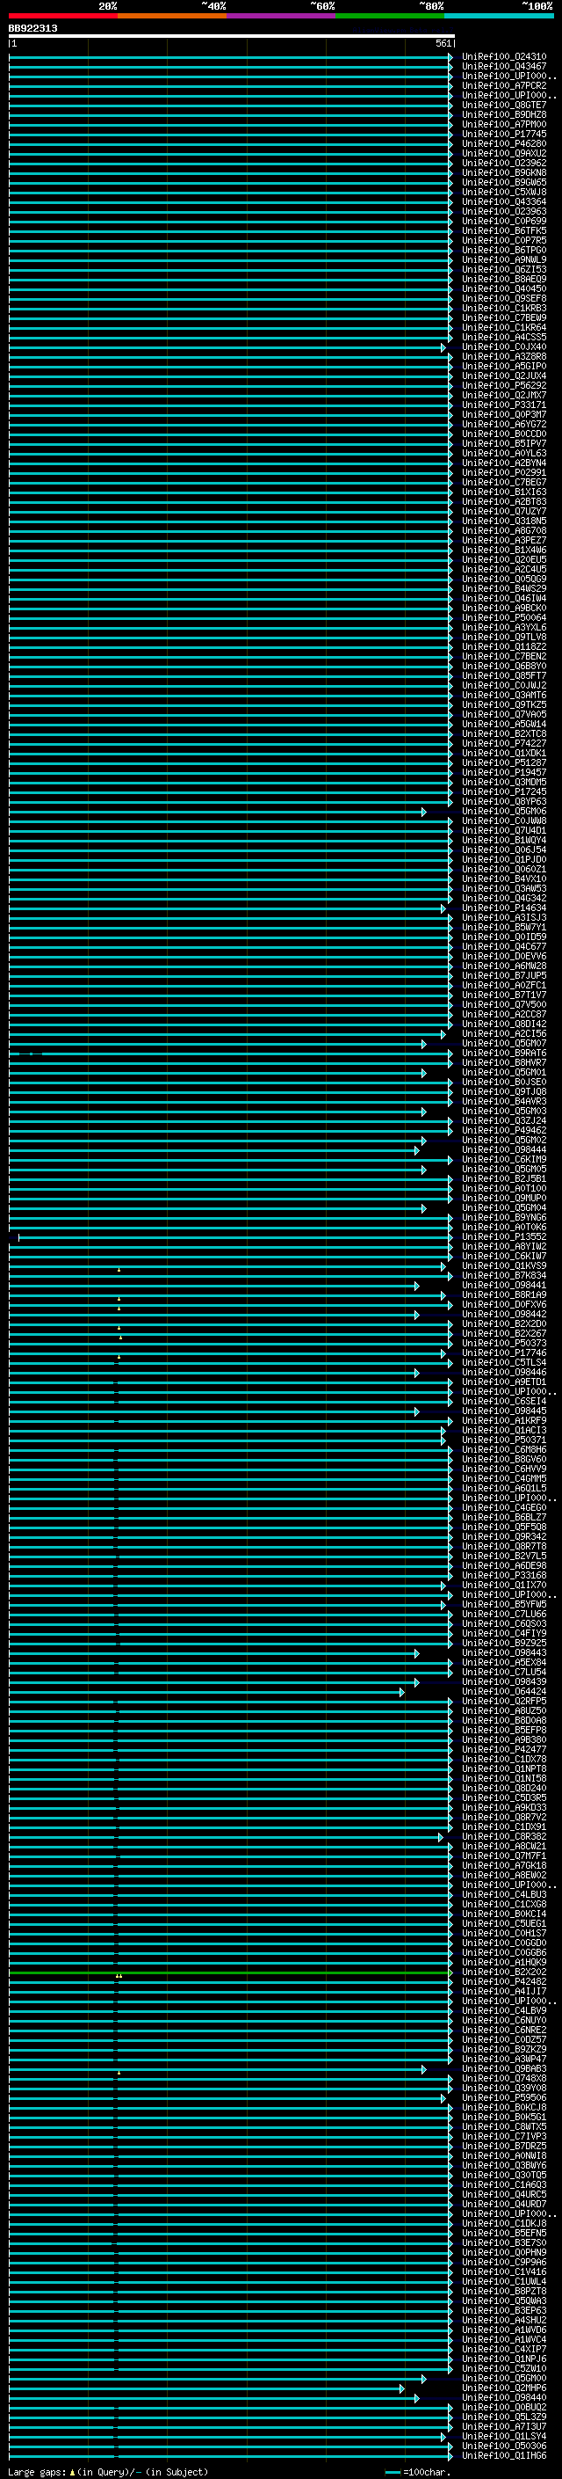Click the purple ~60% identity legend segment
562x2479 pixels.
click(282, 16)
